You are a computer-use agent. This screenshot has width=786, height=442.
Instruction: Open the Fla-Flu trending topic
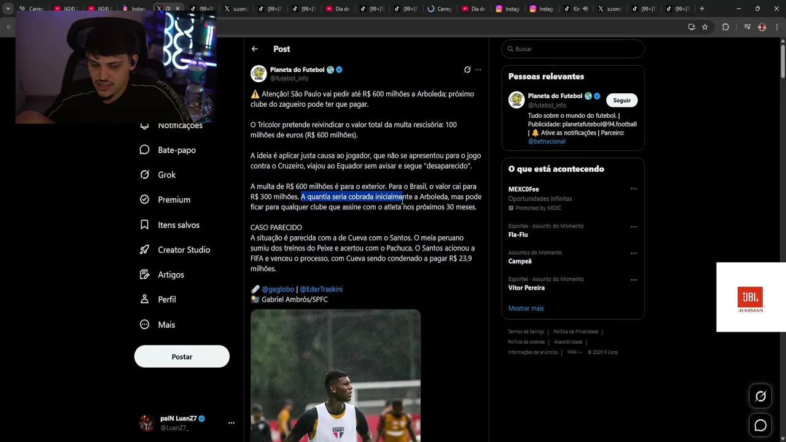(573, 230)
